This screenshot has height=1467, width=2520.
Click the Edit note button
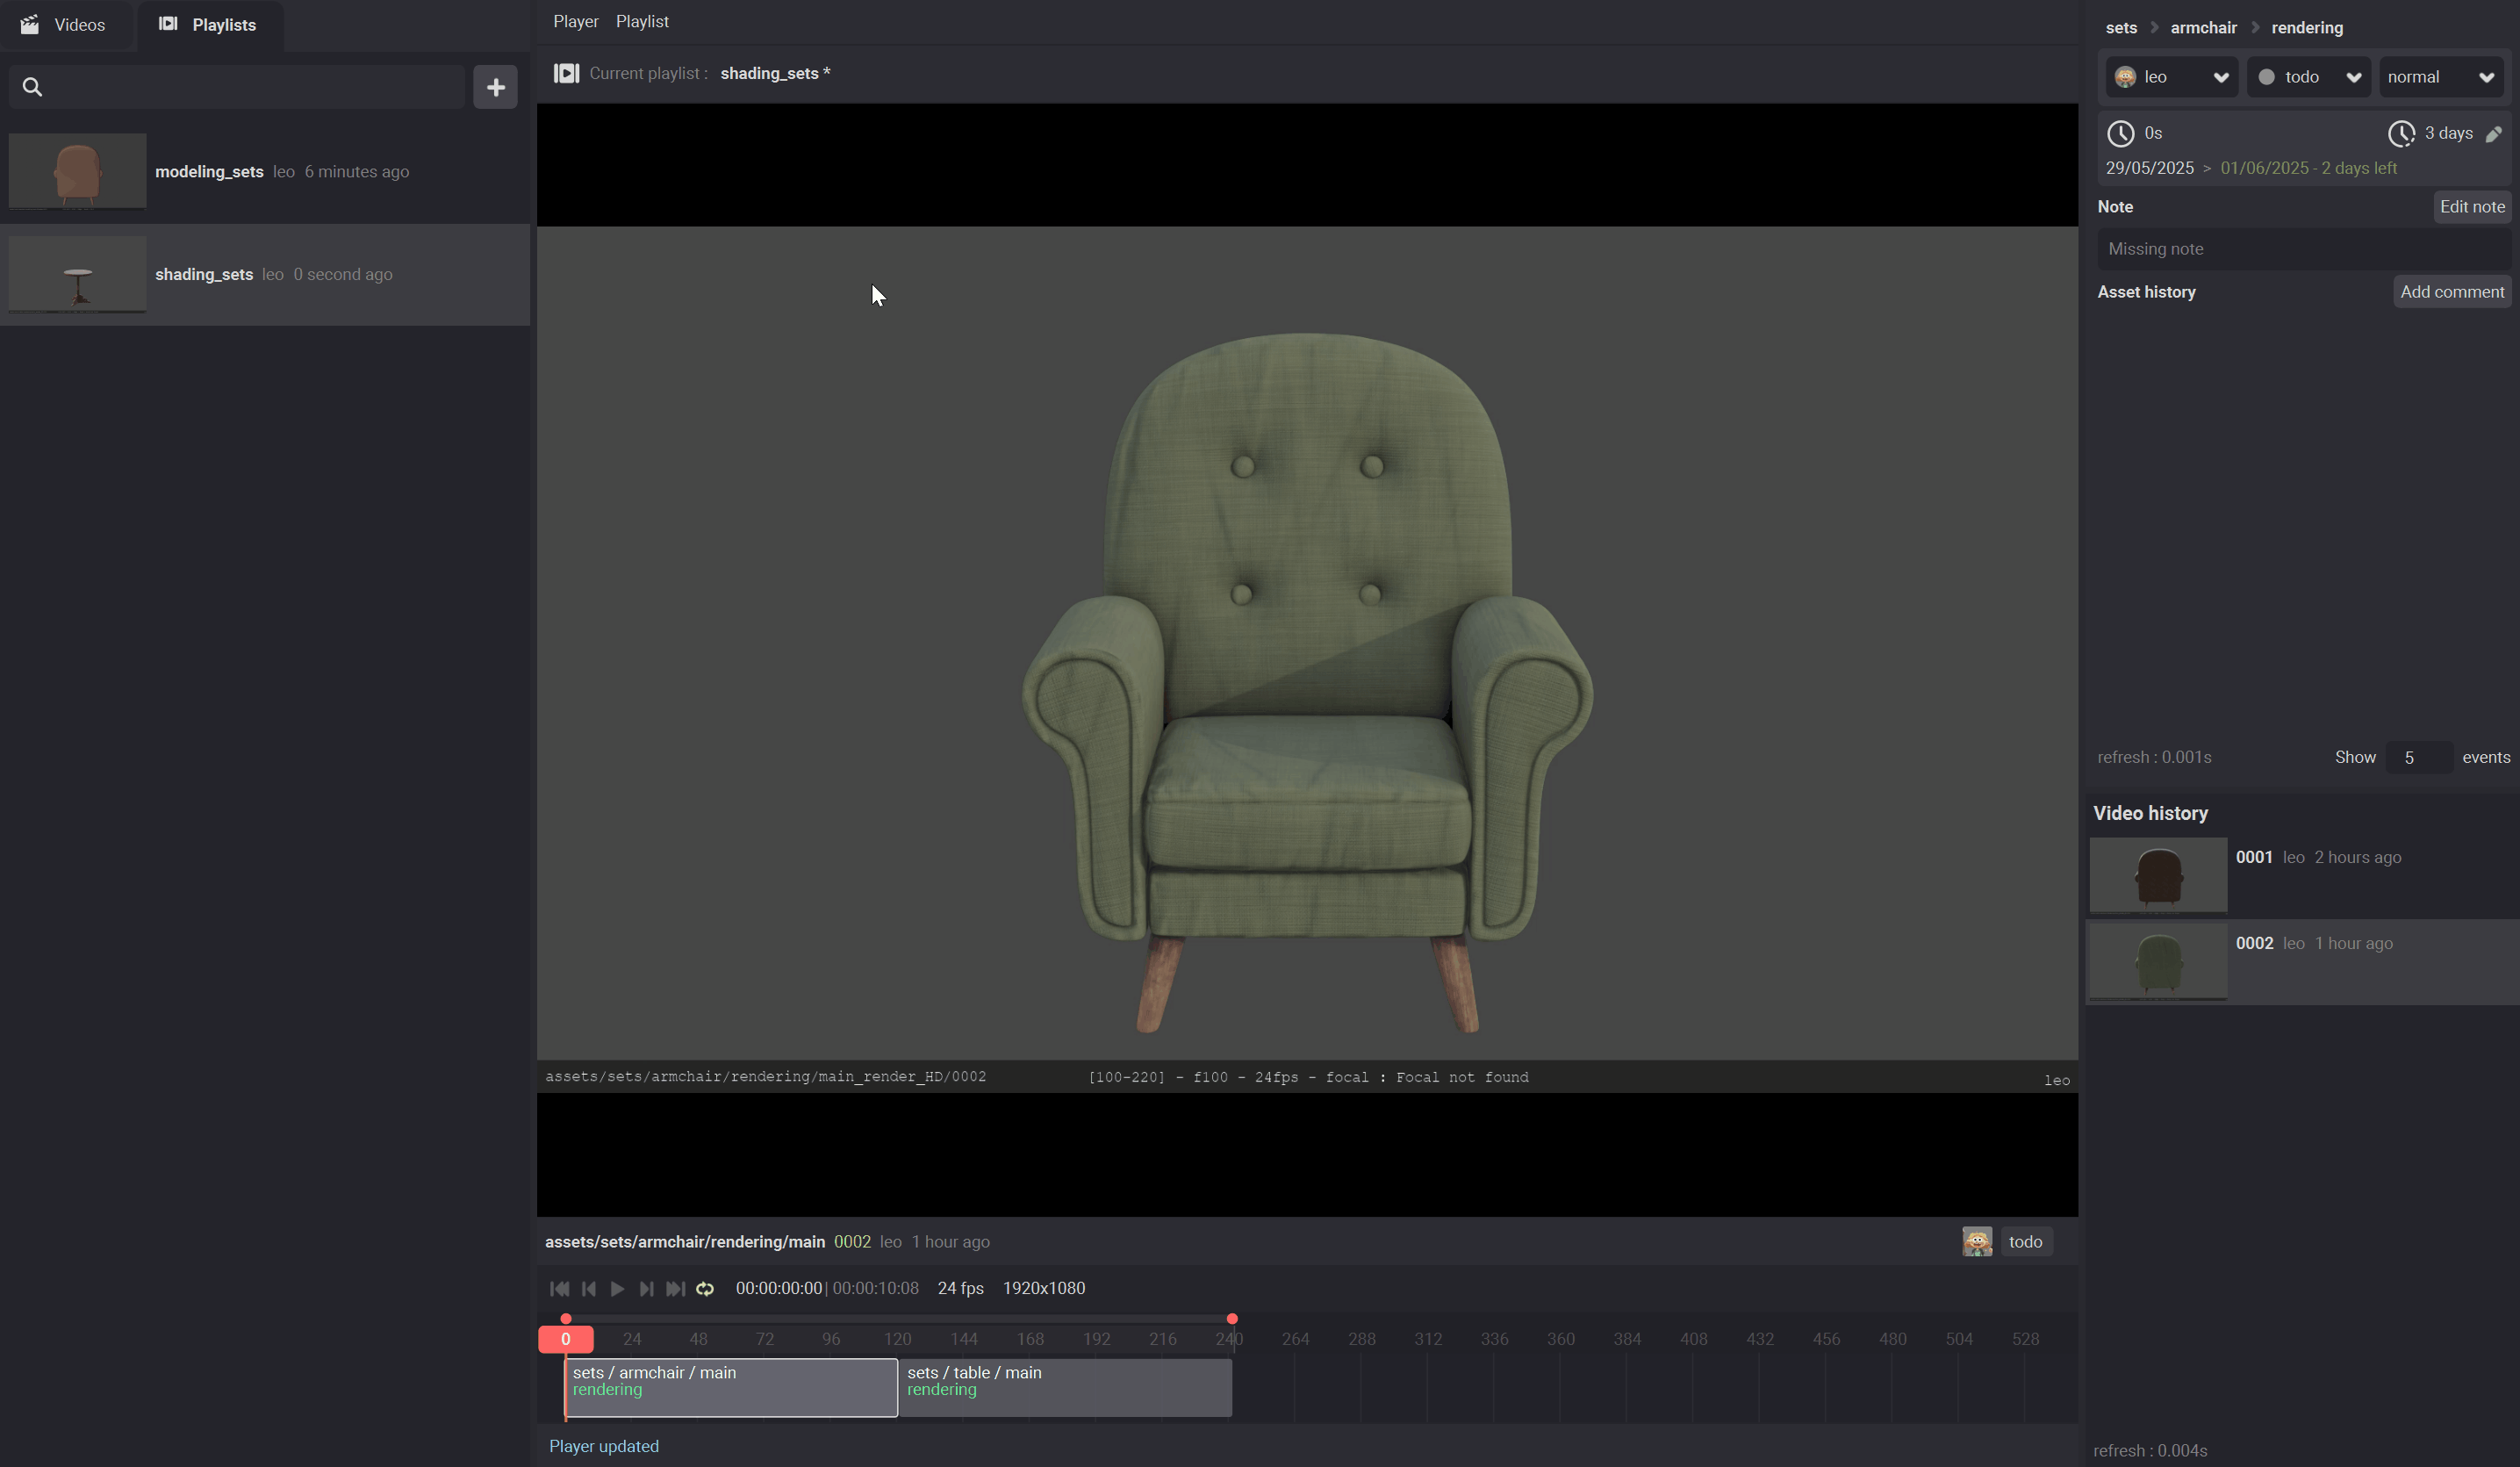pyautogui.click(x=2471, y=207)
